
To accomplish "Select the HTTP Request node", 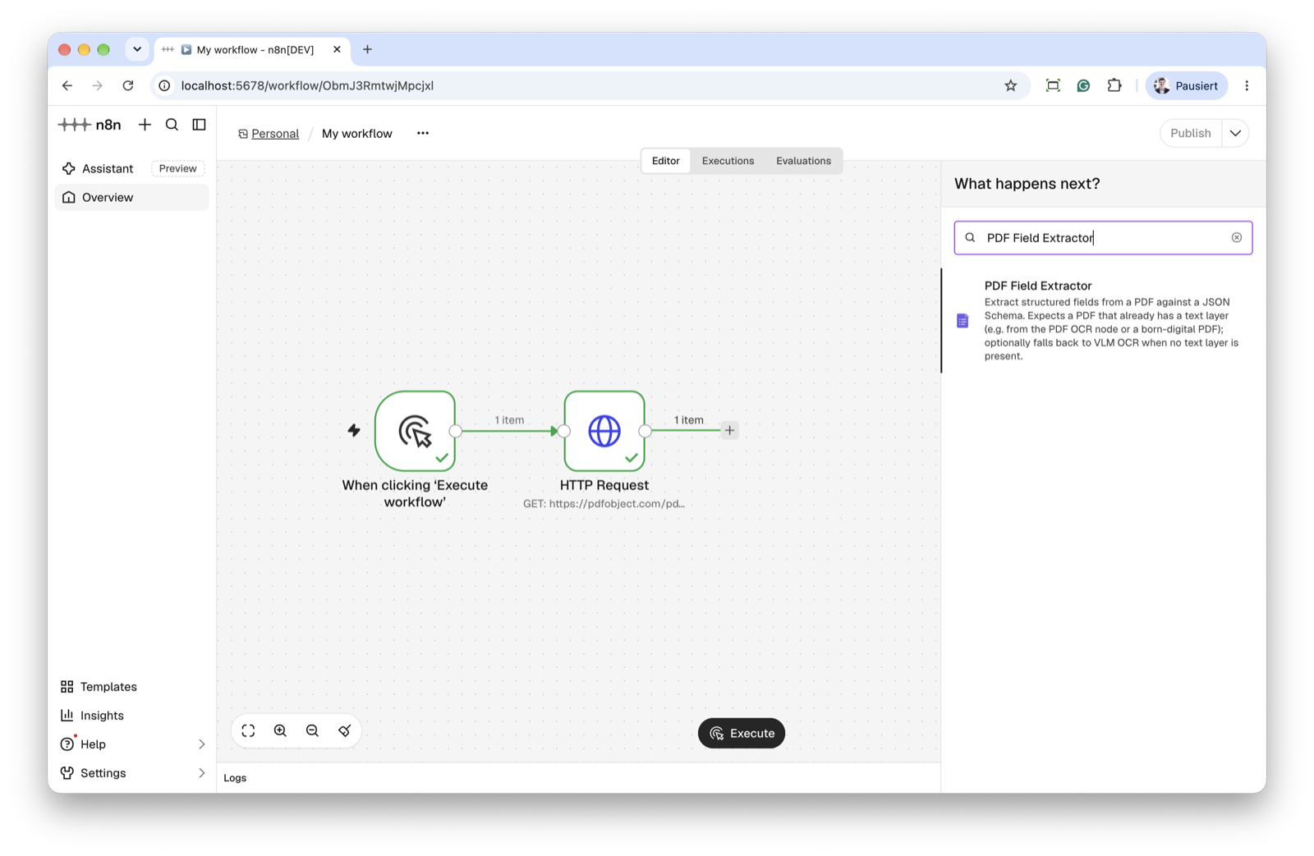I will click(604, 431).
